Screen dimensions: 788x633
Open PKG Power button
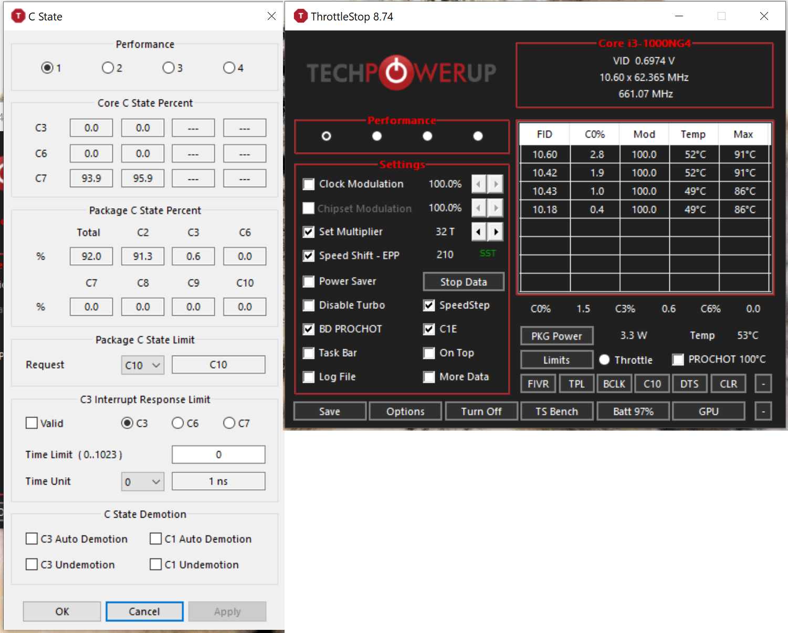(x=556, y=336)
